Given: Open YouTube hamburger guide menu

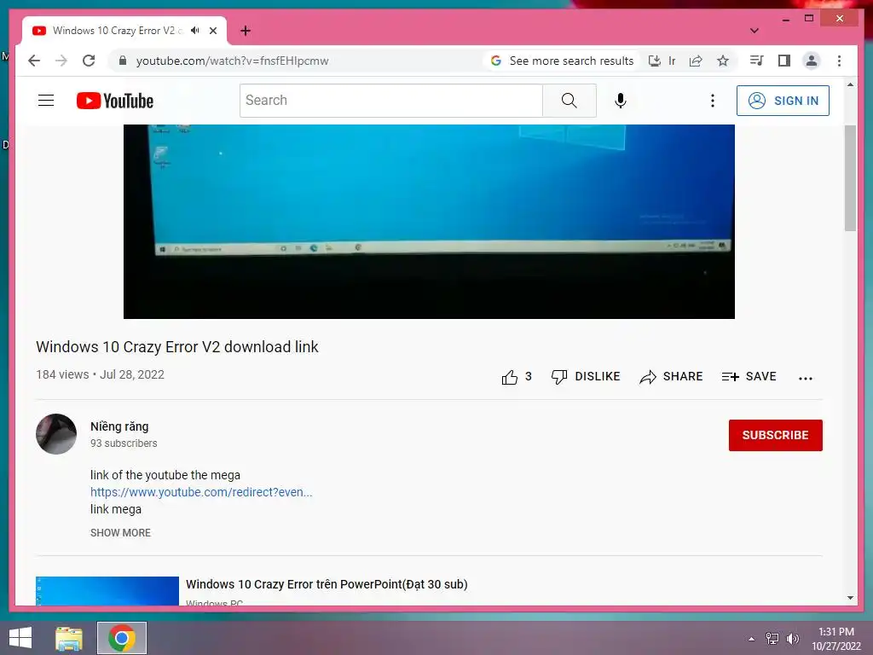Looking at the screenshot, I should click(x=46, y=101).
